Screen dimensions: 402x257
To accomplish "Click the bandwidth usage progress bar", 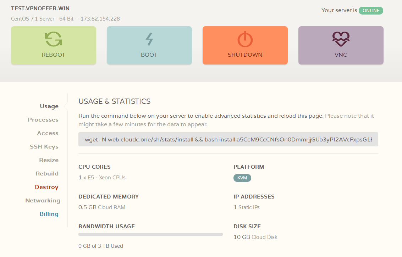I will click(x=150, y=234).
